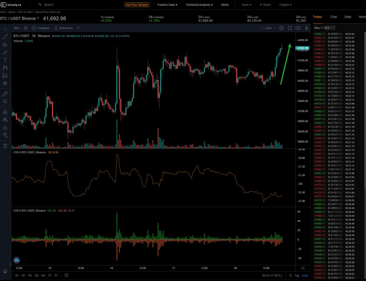Click the expand arrows beside the camera icon
The height and width of the screenshot is (281, 366).
pyautogui.click(x=306, y=28)
